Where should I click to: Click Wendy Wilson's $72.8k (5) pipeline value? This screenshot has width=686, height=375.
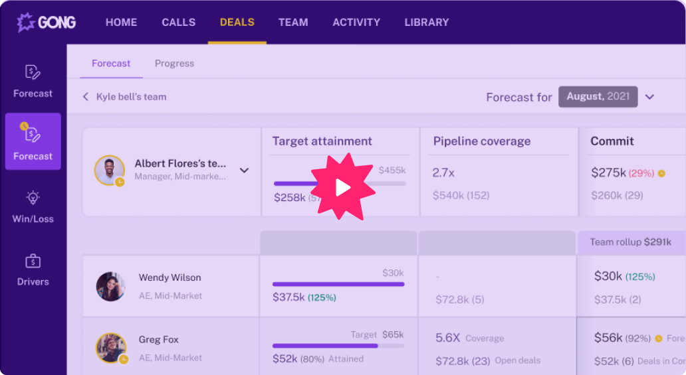pyautogui.click(x=460, y=299)
